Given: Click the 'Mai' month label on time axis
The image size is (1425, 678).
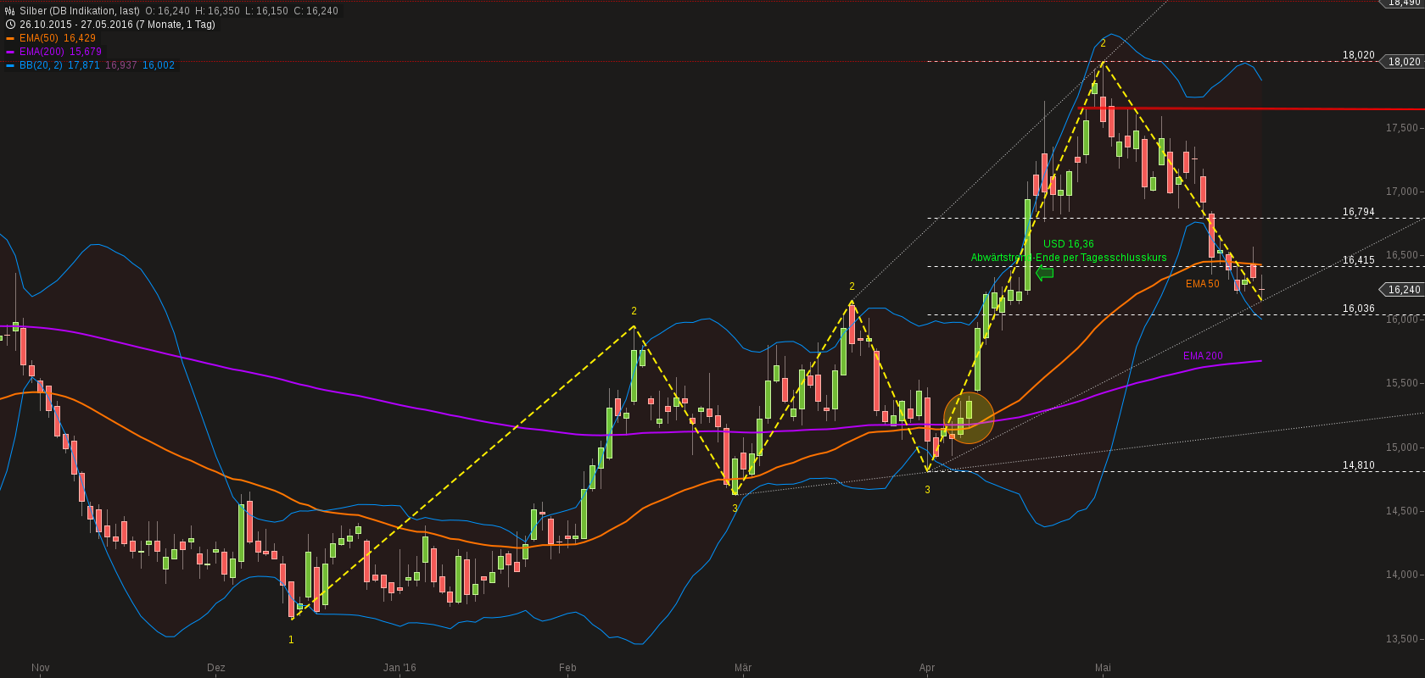Looking at the screenshot, I should point(1103,668).
